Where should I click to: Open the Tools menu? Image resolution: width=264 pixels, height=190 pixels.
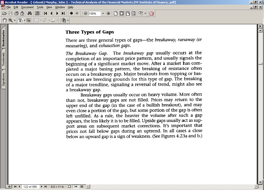pyautogui.click(x=40, y=7)
